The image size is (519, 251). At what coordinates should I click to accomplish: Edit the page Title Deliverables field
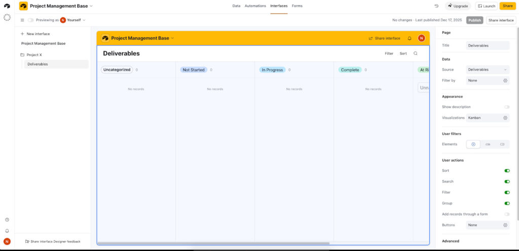488,45
